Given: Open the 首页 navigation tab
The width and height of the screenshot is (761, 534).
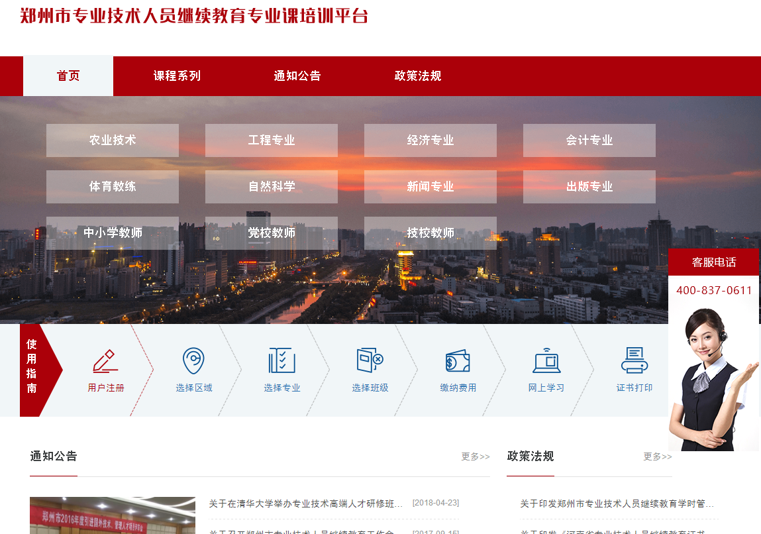Looking at the screenshot, I should (68, 76).
